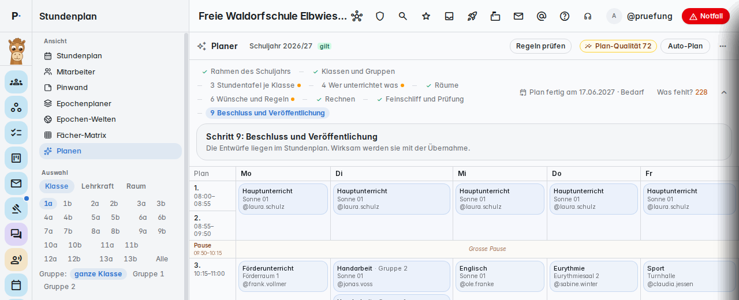
Task: Open the checklist sidebar icon
Action: click(x=16, y=133)
